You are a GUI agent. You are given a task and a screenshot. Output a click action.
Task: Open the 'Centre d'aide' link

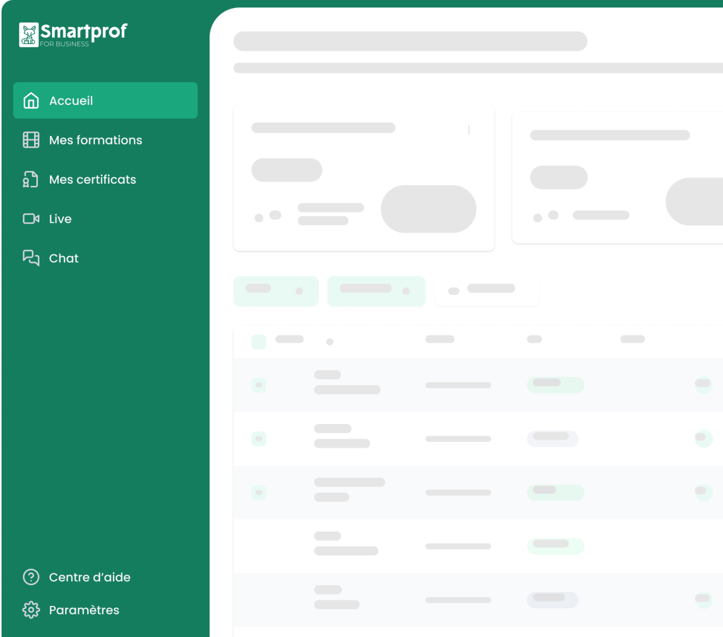(x=89, y=577)
